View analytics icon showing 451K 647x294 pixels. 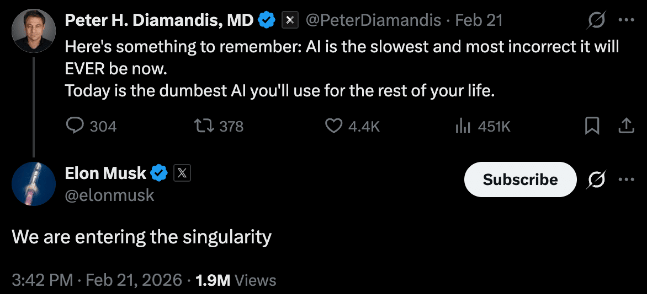(x=462, y=127)
